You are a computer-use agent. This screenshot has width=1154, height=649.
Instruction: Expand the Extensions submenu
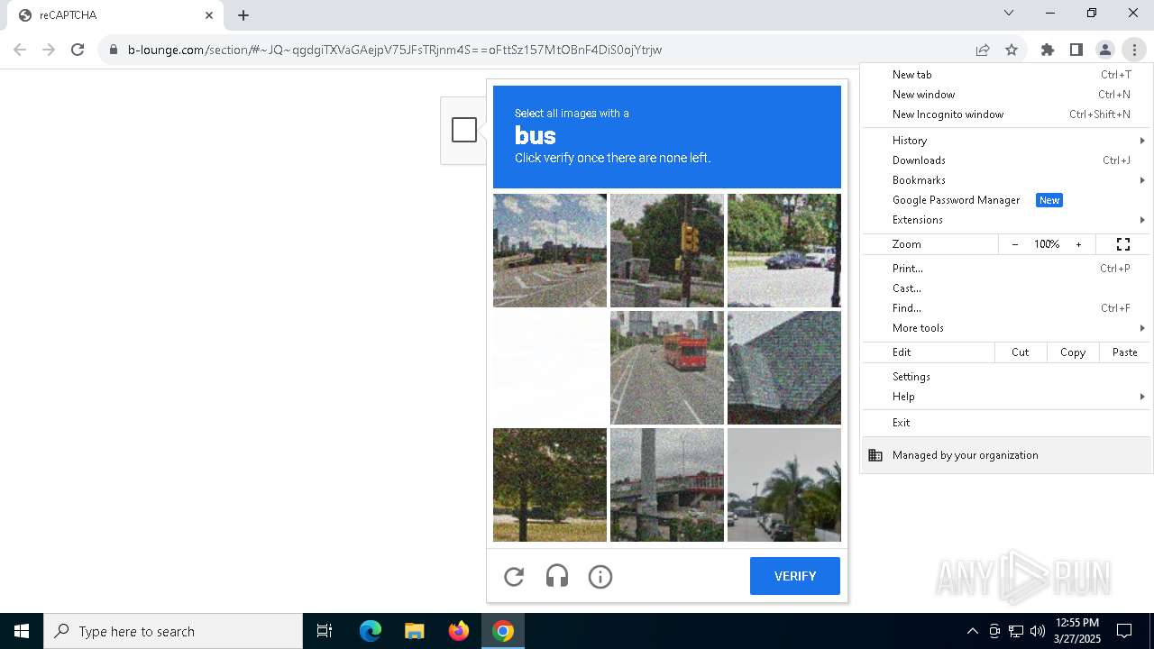[1006, 220]
